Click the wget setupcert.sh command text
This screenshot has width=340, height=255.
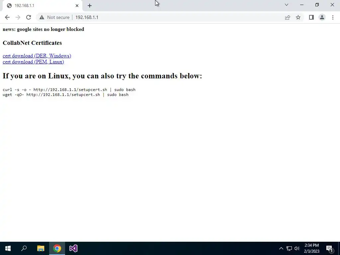click(x=65, y=95)
